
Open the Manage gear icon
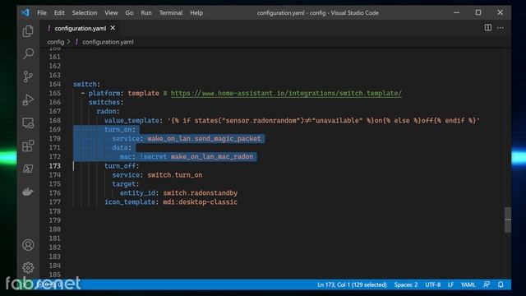[x=28, y=267]
